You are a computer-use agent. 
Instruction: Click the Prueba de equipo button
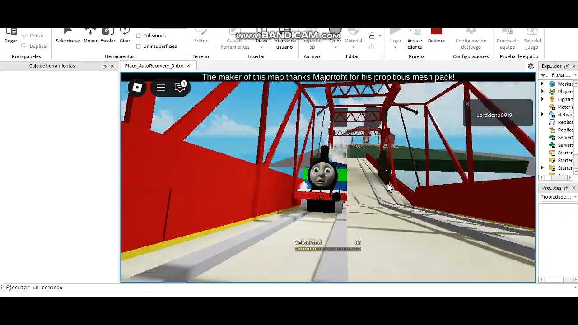[x=508, y=40]
